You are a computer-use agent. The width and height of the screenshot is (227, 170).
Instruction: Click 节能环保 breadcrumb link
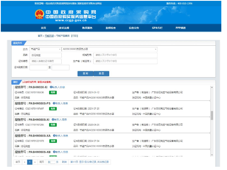tap(49, 36)
